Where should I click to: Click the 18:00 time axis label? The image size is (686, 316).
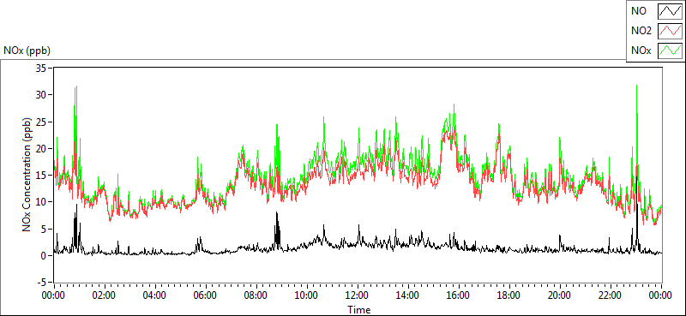[x=509, y=295]
